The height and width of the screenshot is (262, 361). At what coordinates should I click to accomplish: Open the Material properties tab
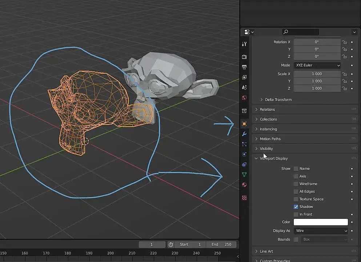pos(244,185)
